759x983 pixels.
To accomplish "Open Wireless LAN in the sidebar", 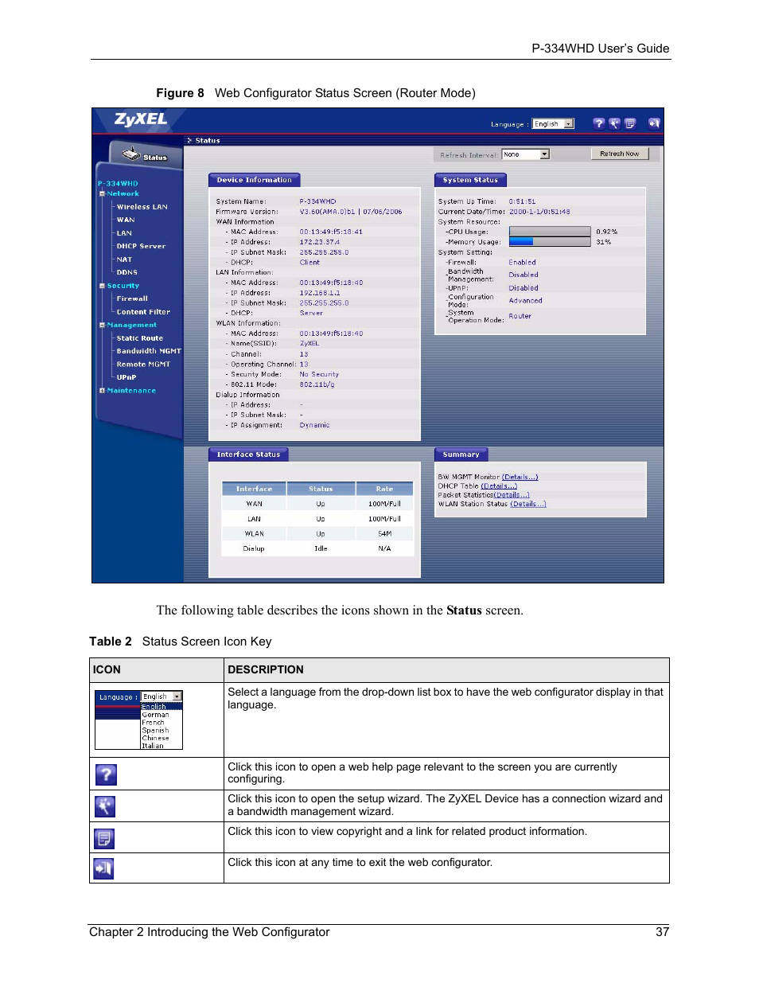I will coord(142,207).
